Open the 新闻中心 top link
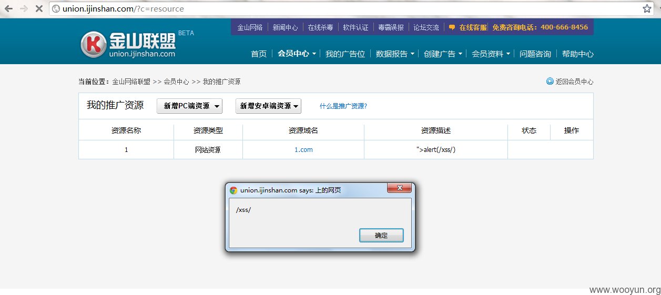Viewport: 661px width, 295px height. coord(285,27)
